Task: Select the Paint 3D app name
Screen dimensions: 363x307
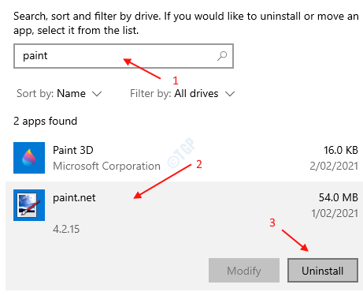Action: [x=73, y=150]
